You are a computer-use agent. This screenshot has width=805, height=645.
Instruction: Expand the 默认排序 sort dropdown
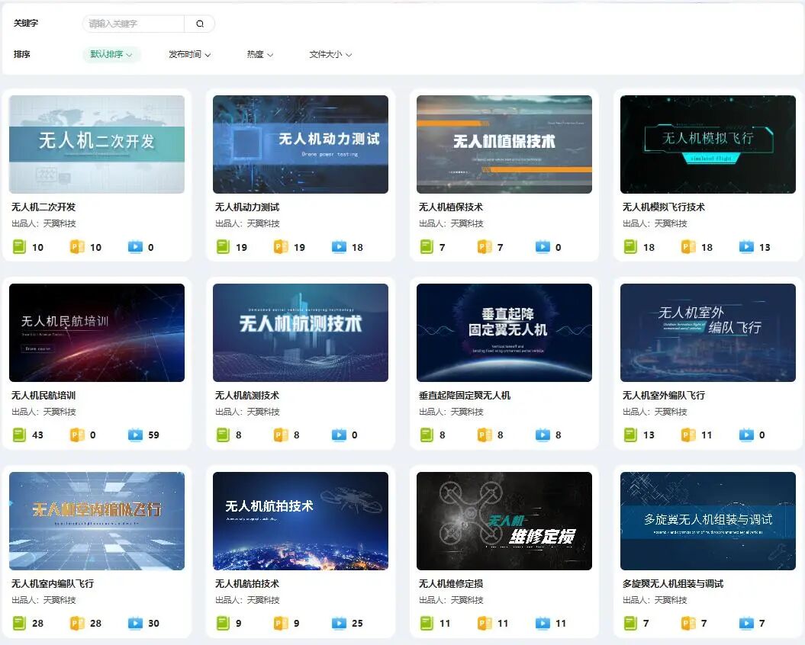111,55
